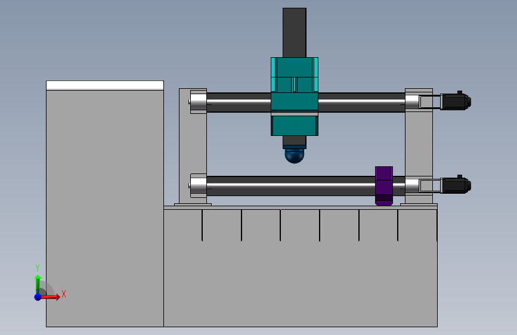Click the green Y axis arrow of triad
This screenshot has height=335, width=517.
(38, 284)
